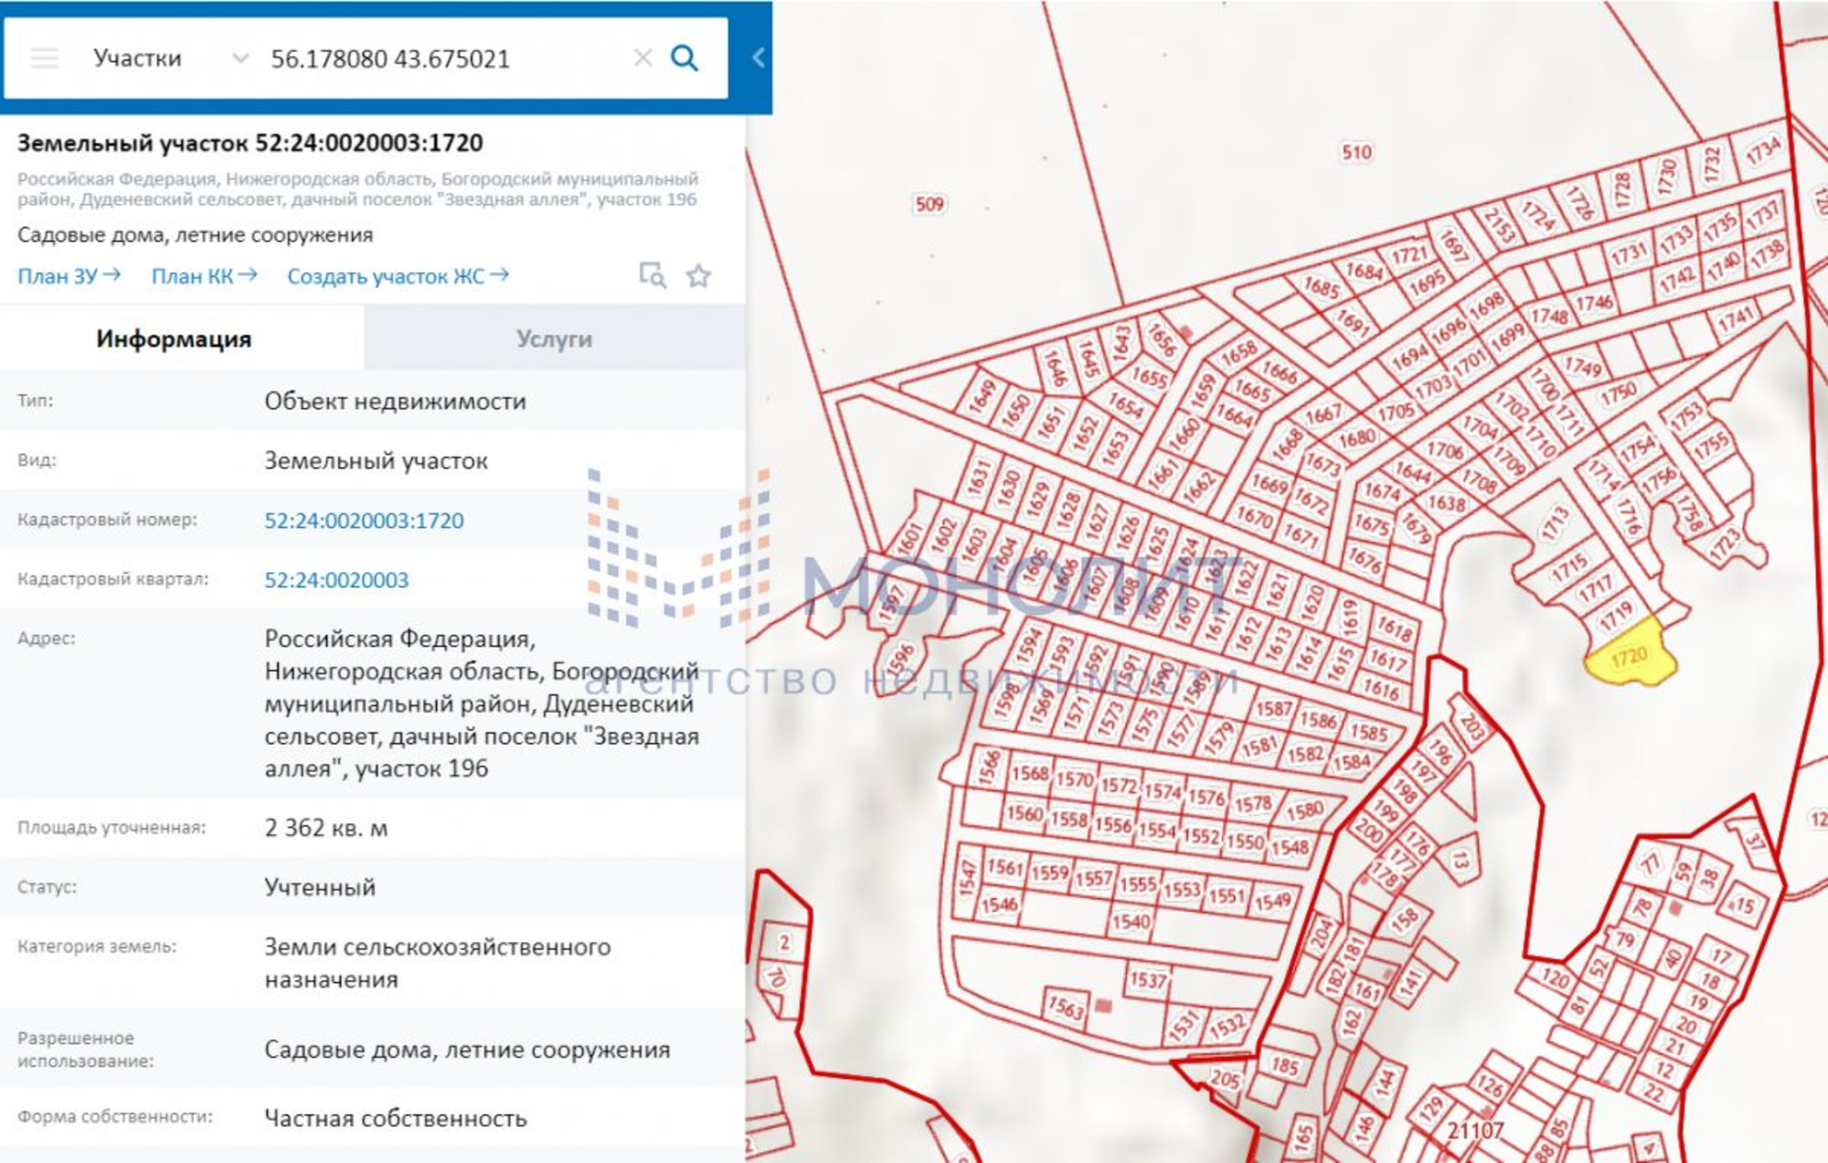Open cadastral number 52:24:0020003:1720 link
The image size is (1828, 1163).
coord(364,521)
